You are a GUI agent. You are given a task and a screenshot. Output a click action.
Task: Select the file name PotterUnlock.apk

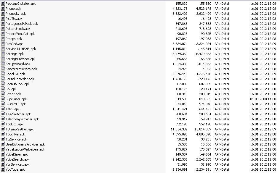tap(18, 29)
